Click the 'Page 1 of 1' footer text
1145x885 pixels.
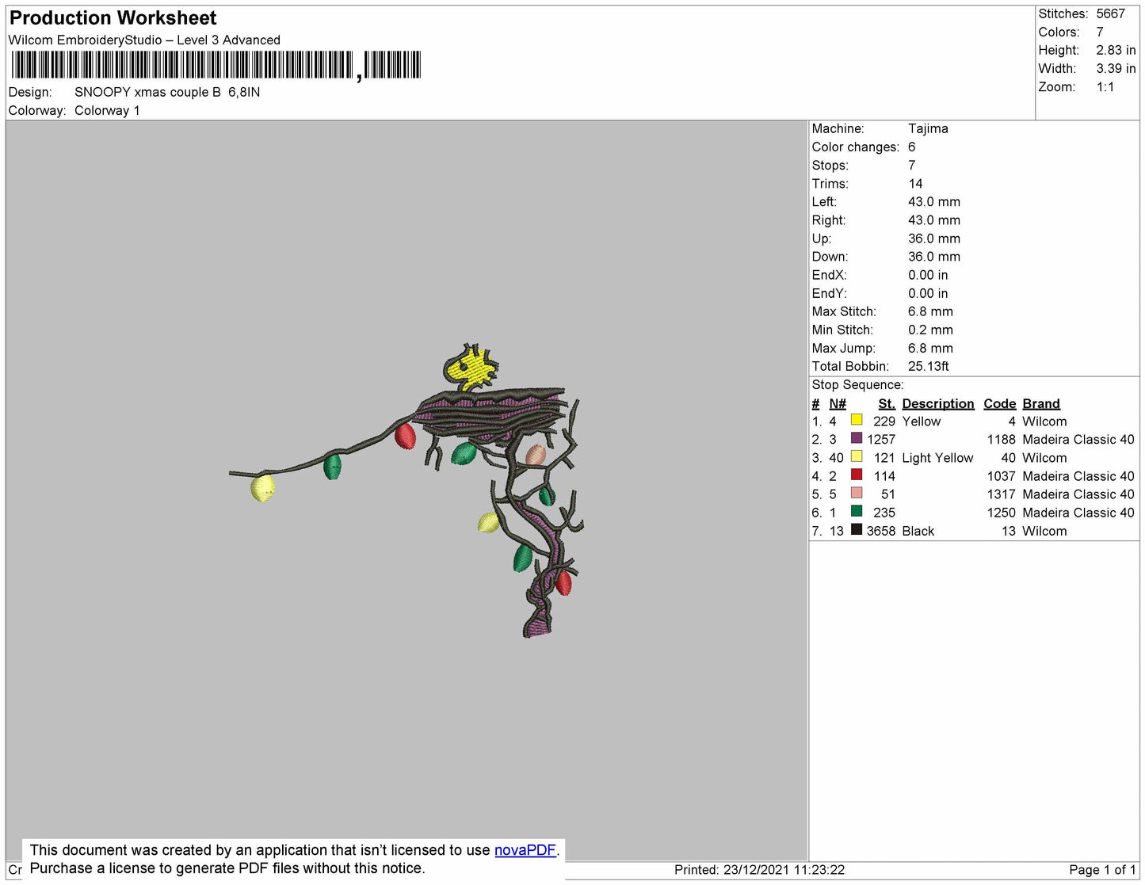[1102, 870]
